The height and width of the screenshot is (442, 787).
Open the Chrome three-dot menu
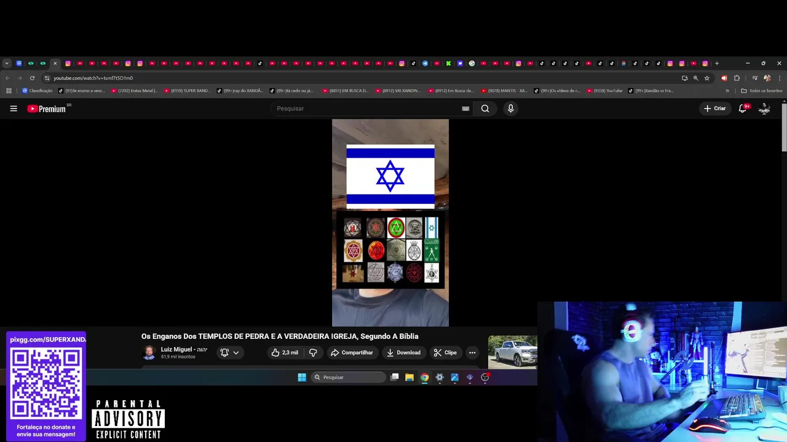[x=780, y=78]
